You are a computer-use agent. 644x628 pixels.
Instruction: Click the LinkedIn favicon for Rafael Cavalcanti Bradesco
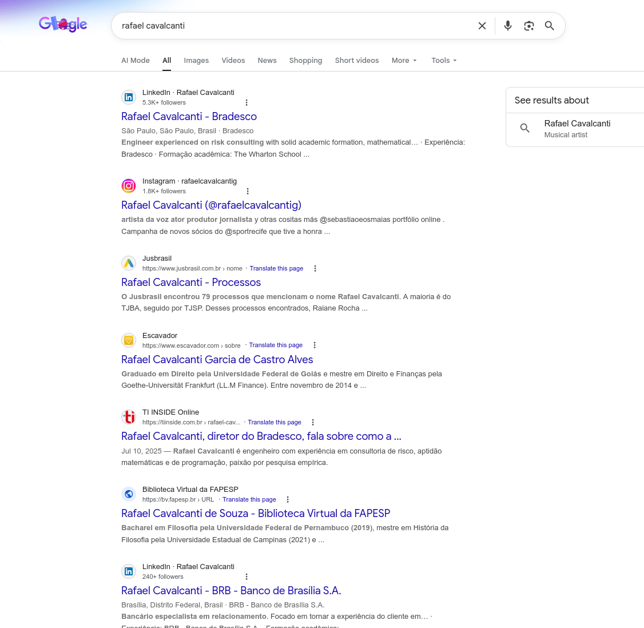pos(129,97)
